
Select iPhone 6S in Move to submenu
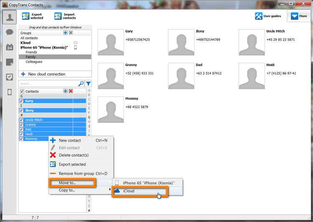(147, 183)
